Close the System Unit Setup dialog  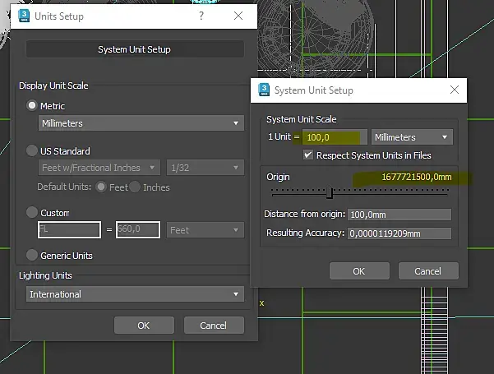coord(455,90)
